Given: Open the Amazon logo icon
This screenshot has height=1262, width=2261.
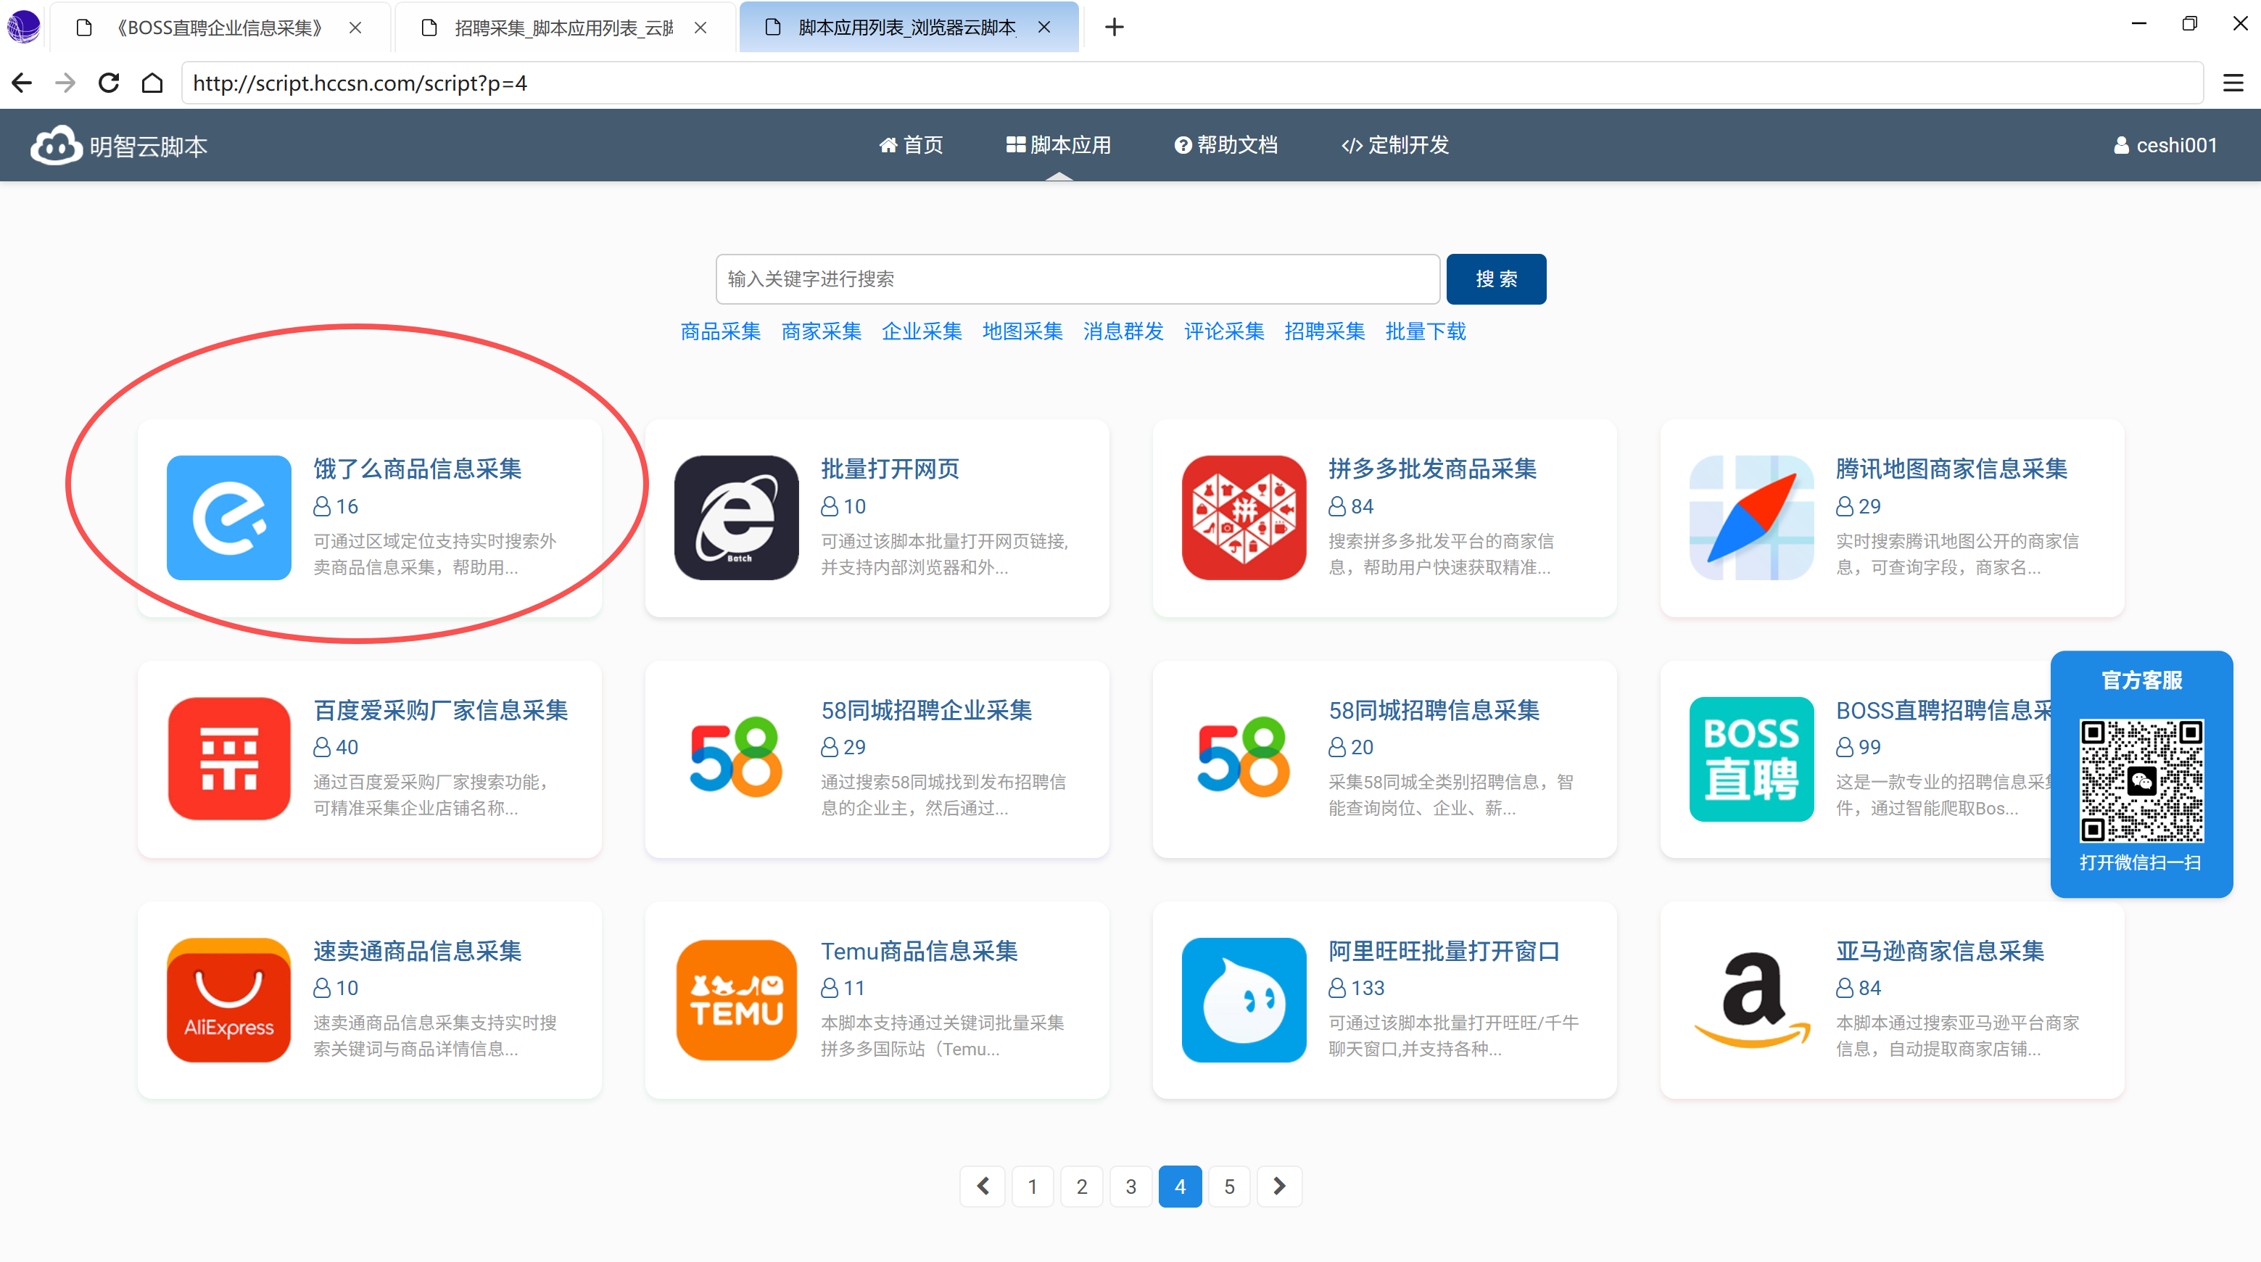Looking at the screenshot, I should 1751,999.
